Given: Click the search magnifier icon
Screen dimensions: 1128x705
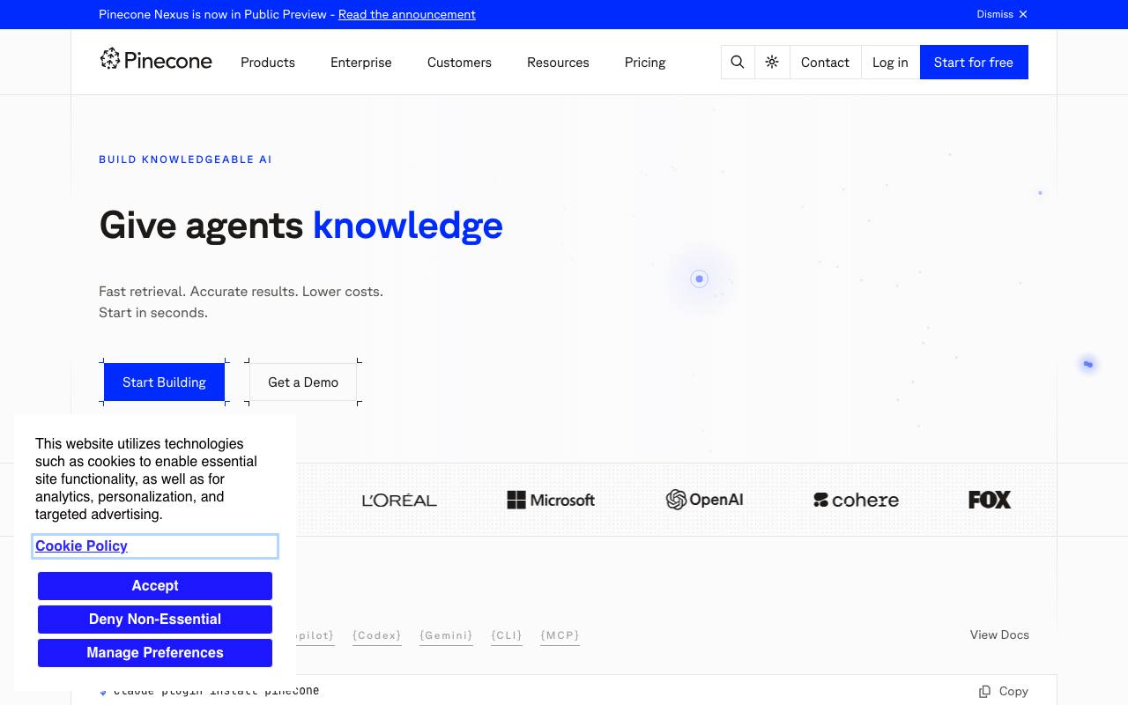Looking at the screenshot, I should coord(738,62).
